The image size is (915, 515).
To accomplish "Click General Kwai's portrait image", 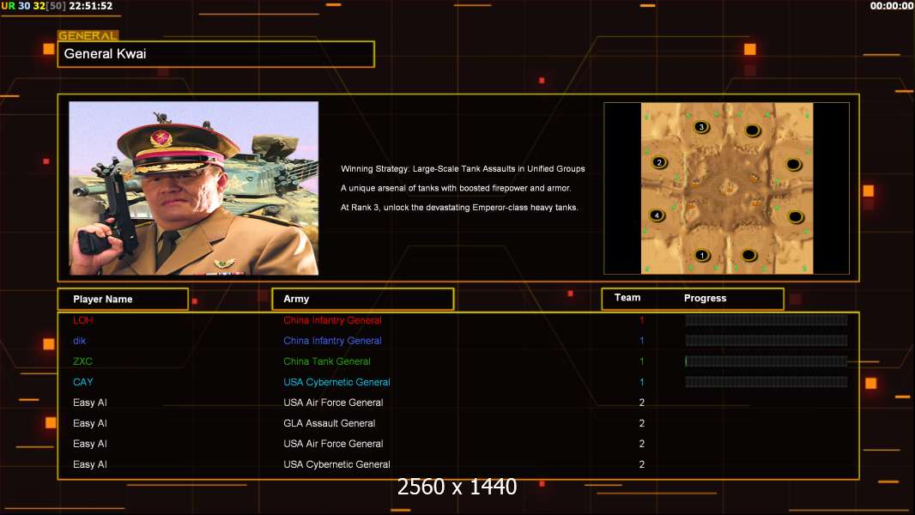I will [193, 188].
